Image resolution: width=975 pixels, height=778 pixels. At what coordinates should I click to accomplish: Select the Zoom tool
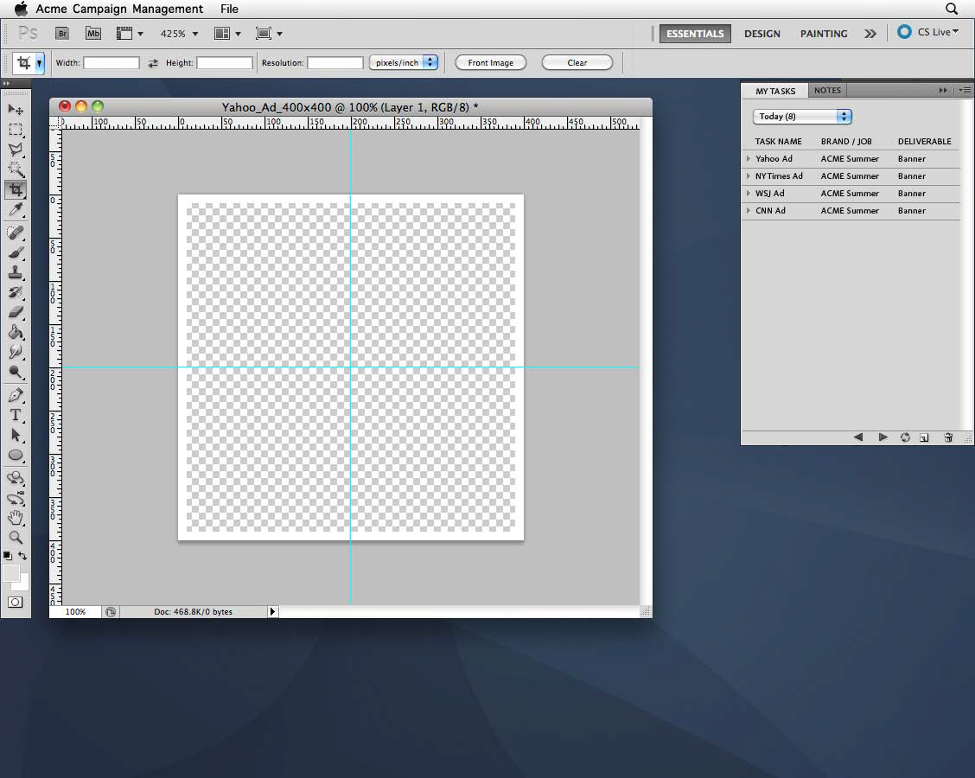(x=16, y=538)
